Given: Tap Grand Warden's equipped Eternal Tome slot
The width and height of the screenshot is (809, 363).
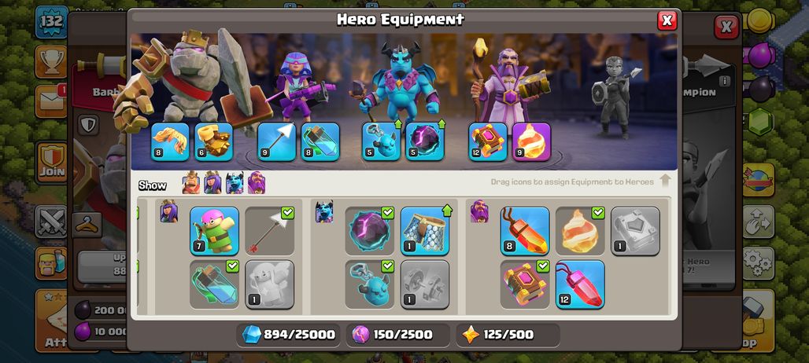Looking at the screenshot, I should click(488, 141).
